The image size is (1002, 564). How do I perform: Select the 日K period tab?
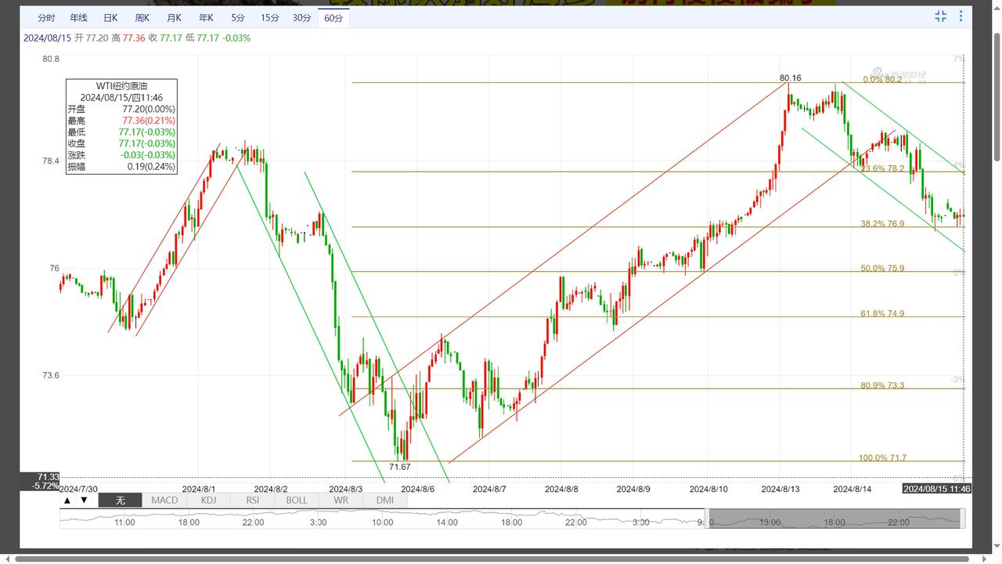click(x=110, y=17)
